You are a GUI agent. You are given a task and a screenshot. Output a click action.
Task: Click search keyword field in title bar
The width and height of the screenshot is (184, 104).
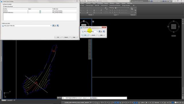click(139, 1)
